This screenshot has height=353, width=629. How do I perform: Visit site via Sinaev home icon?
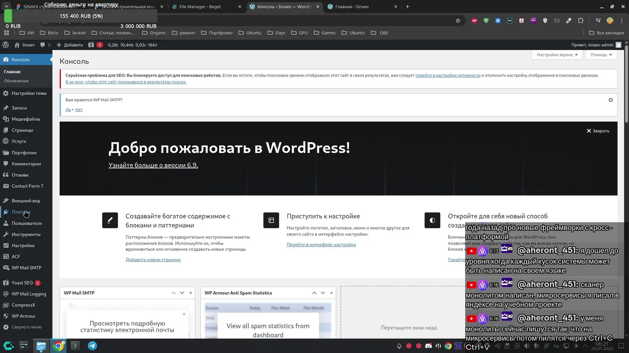[x=25, y=45]
